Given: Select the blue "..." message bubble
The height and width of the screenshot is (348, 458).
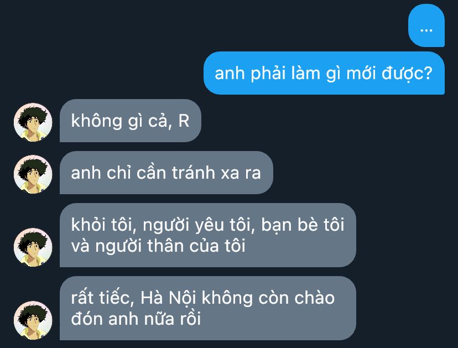Looking at the screenshot, I should point(426,25).
